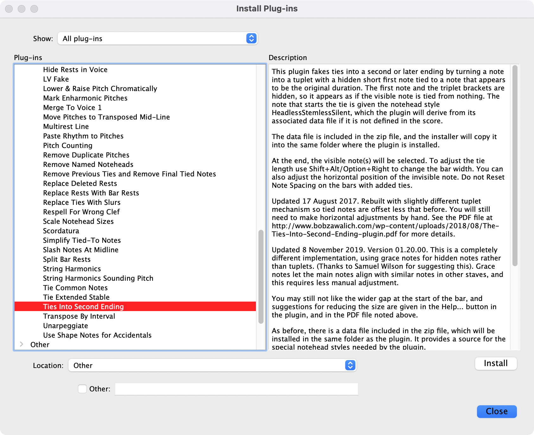Select Merge To Voice 1
The width and height of the screenshot is (534, 435).
tap(72, 107)
